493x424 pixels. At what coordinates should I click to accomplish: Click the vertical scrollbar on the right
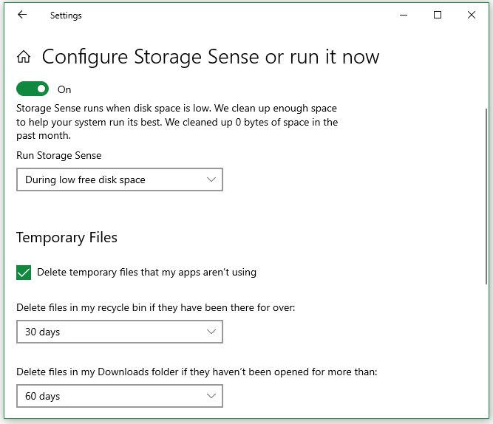(486, 196)
